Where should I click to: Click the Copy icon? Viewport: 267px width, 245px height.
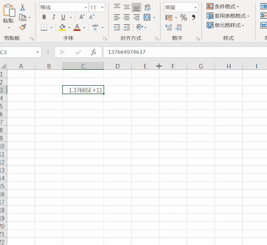click(23, 18)
